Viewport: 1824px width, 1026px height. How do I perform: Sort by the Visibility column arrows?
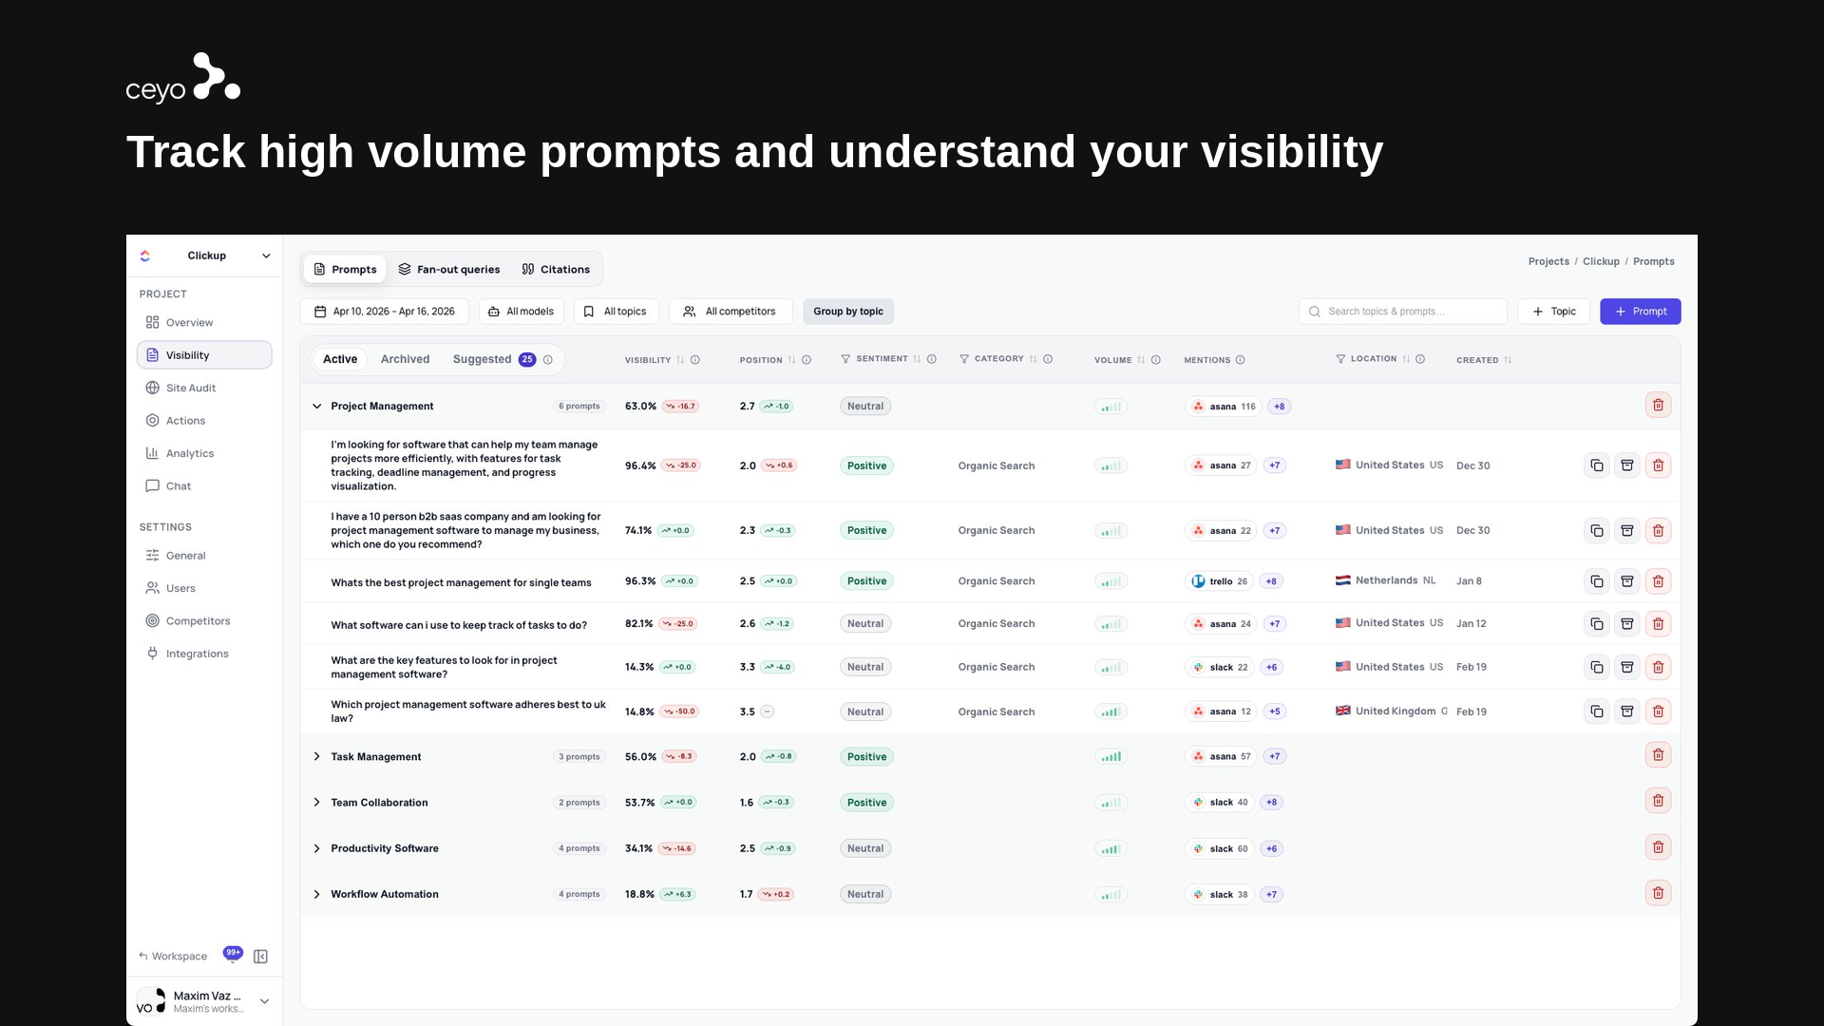pos(680,360)
